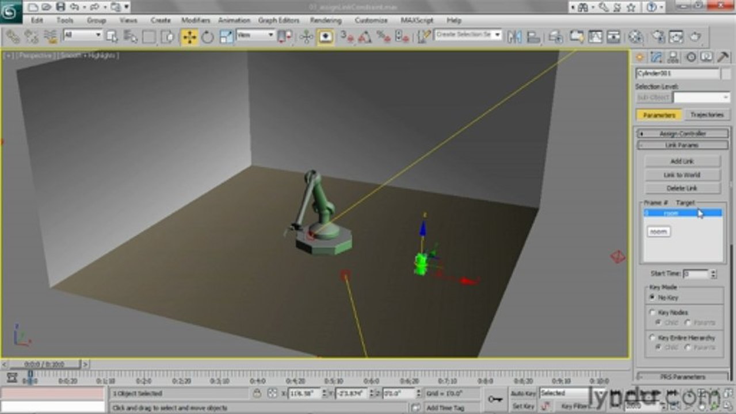Image resolution: width=736 pixels, height=414 pixels.
Task: Choose the Rectangular Selection Region tool
Action: click(149, 37)
